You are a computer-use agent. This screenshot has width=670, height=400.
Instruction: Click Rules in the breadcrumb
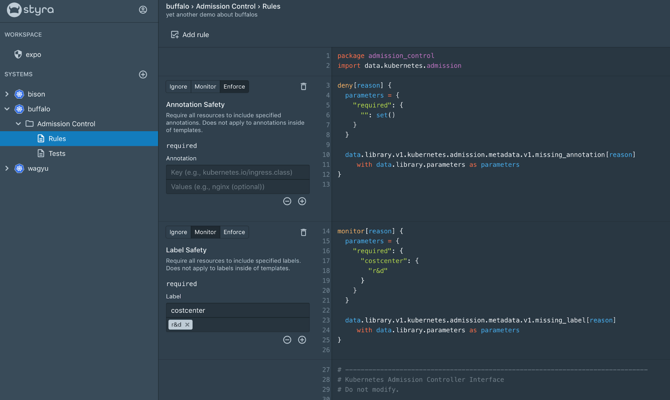point(271,6)
